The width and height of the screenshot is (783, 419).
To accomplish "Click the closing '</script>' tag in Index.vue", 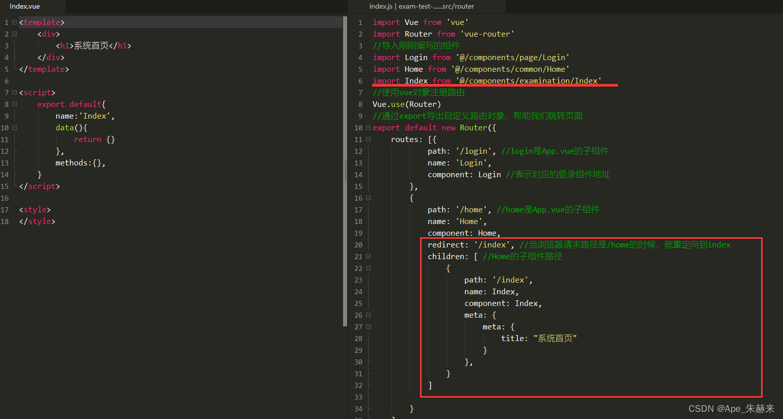I will tap(39, 186).
